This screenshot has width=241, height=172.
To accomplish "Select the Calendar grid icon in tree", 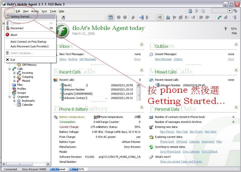I will tap(19, 105).
